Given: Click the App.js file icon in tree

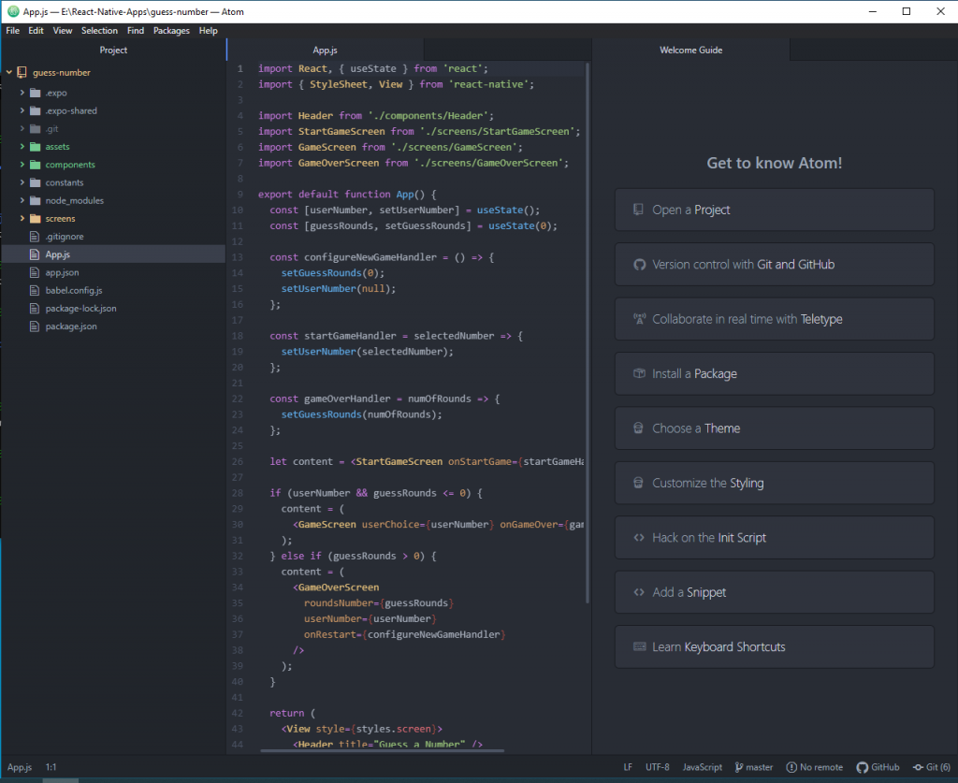Looking at the screenshot, I should pyautogui.click(x=35, y=254).
